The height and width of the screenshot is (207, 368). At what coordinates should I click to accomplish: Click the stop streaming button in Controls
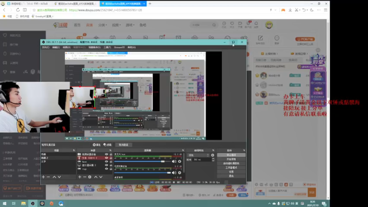(231, 155)
